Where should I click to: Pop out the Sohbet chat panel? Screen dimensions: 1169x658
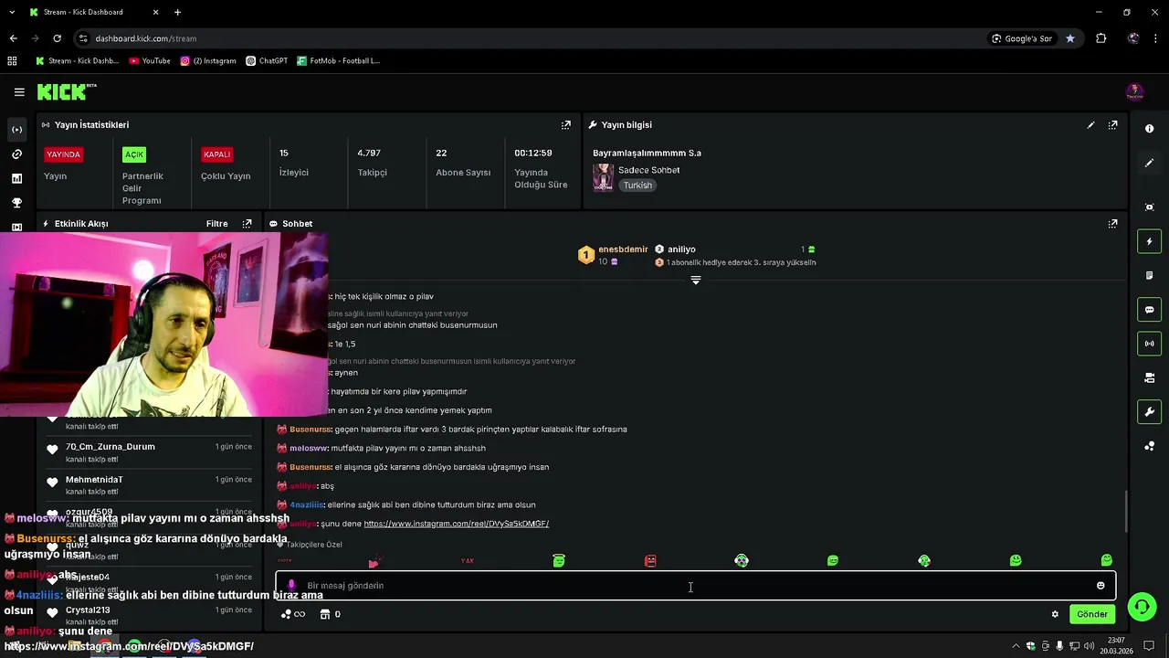(1112, 223)
